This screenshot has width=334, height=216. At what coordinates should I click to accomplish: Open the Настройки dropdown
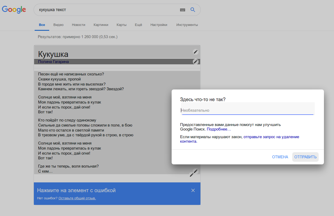(x=159, y=25)
